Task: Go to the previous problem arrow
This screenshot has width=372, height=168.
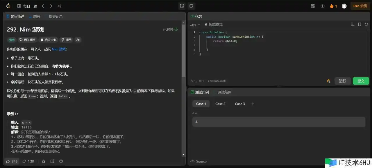Action: click(x=43, y=6)
